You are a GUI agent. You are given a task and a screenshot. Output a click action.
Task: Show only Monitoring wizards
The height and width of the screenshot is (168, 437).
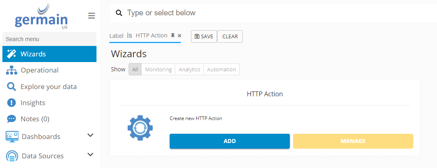158,69
